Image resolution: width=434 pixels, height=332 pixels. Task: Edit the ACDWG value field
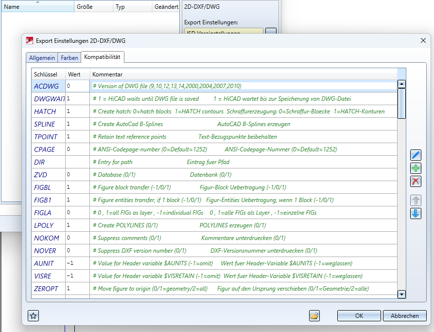[x=77, y=86]
